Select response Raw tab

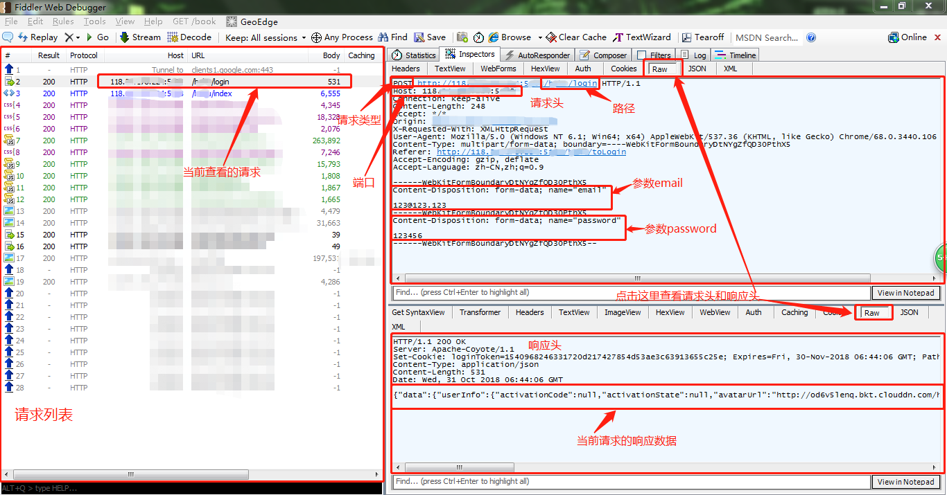click(x=872, y=313)
